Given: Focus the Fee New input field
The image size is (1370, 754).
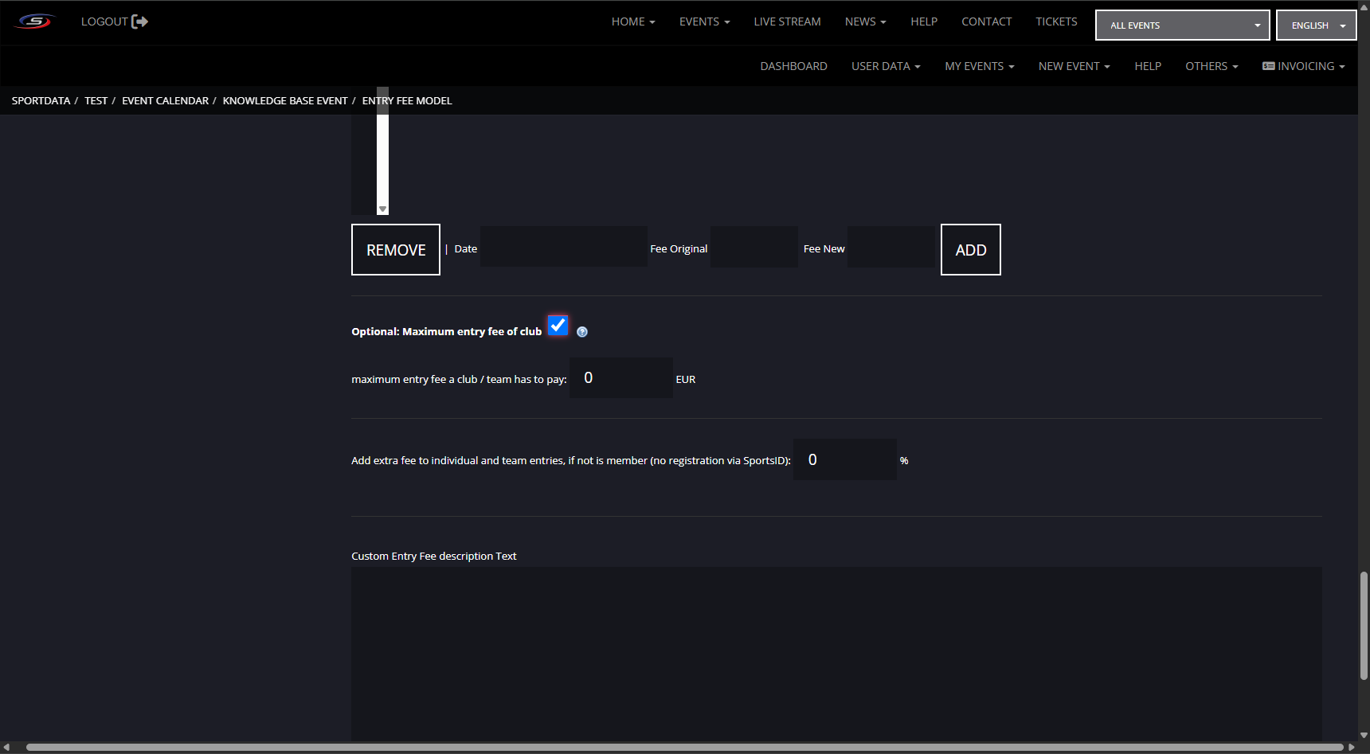Looking at the screenshot, I should click(891, 247).
